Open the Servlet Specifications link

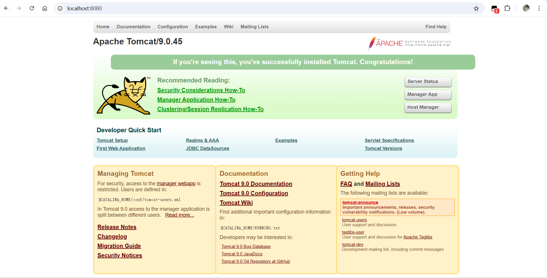click(x=389, y=140)
